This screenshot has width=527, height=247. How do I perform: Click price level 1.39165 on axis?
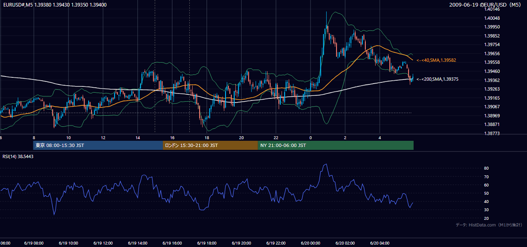point(492,98)
